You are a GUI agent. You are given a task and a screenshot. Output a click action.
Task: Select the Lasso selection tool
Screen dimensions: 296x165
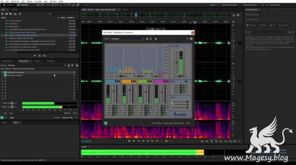pyautogui.click(x=69, y=5)
